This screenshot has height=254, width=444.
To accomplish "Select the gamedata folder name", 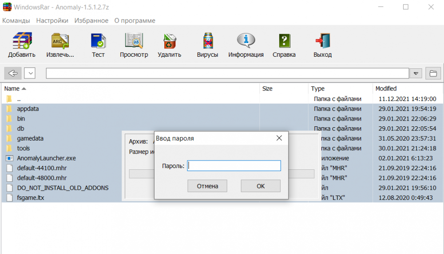I will pos(30,138).
